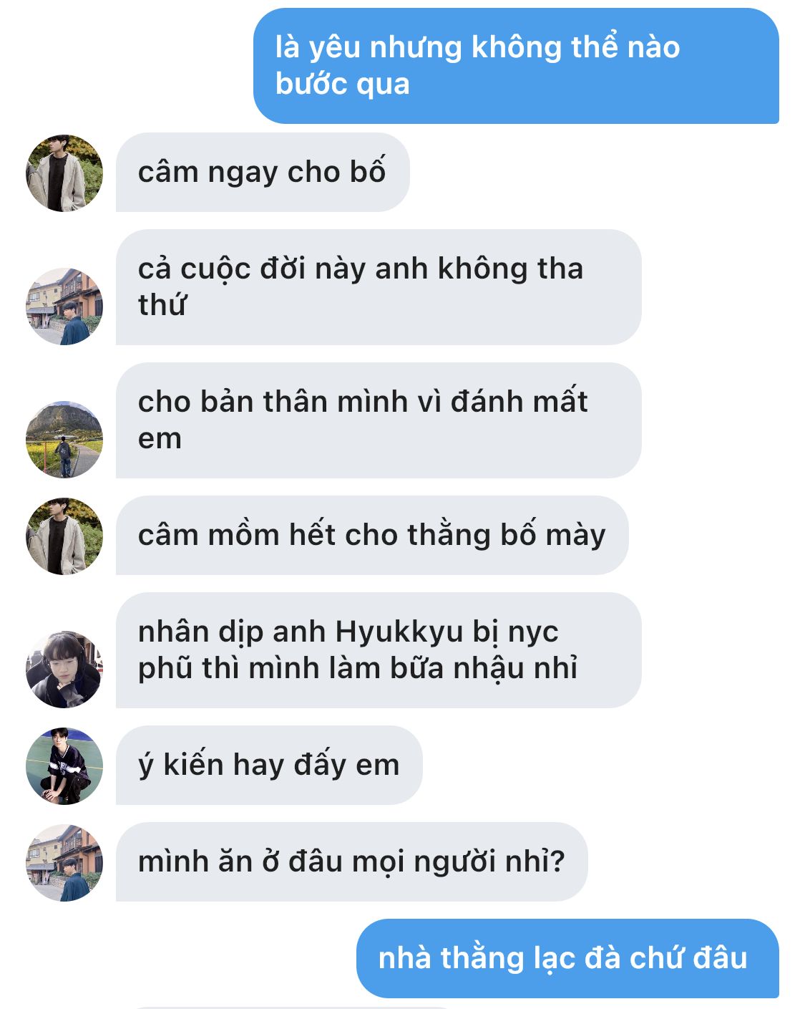
Task: Open the mountain landscape profile picture
Action: 64,439
